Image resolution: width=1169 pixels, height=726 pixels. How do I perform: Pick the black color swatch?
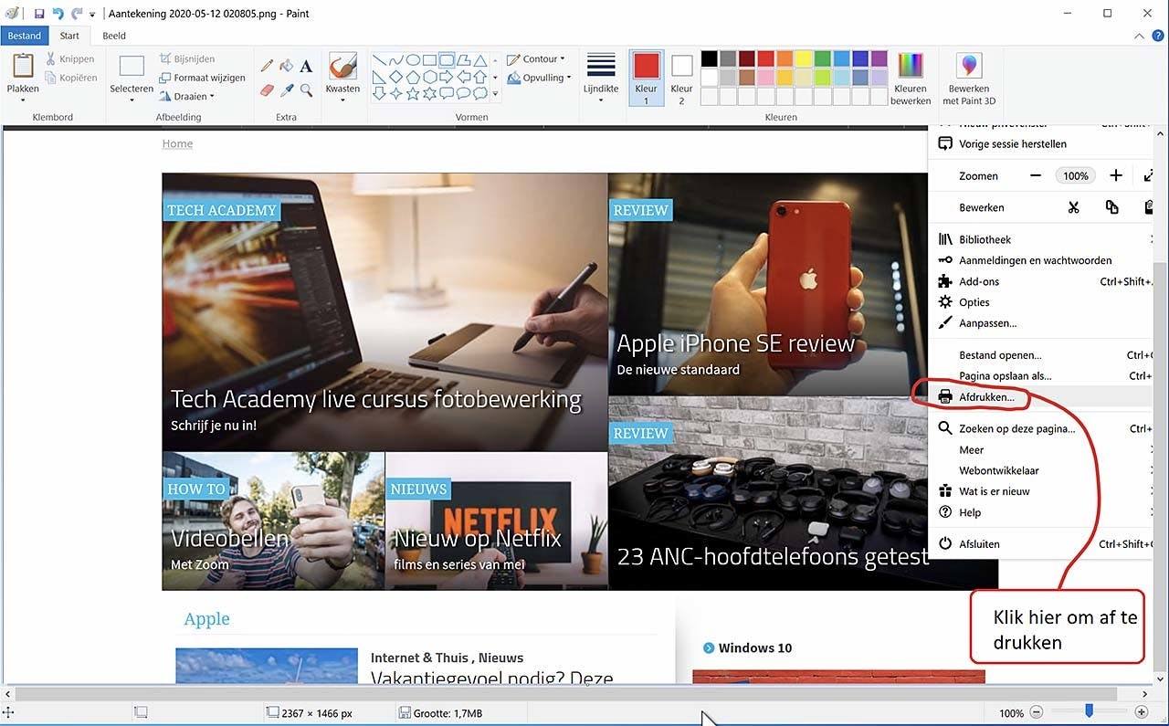click(710, 59)
